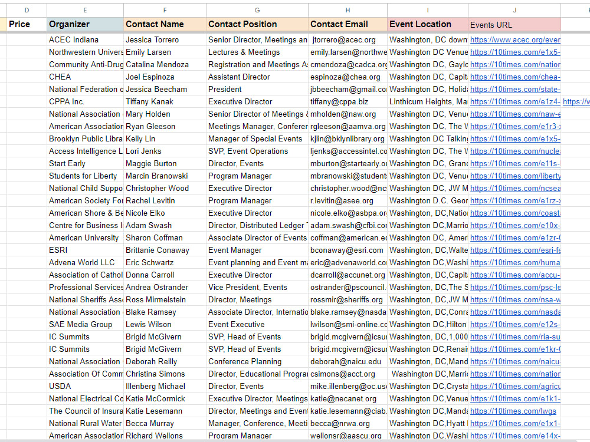Screen dimensions: 590x442
Task: Open the 10times.com/chea link
Action: click(515, 77)
